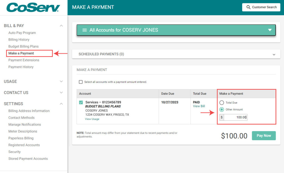Expand All Accounts for COSERV JONES dropdown arrow
The width and height of the screenshot is (284, 173).
pos(270,30)
